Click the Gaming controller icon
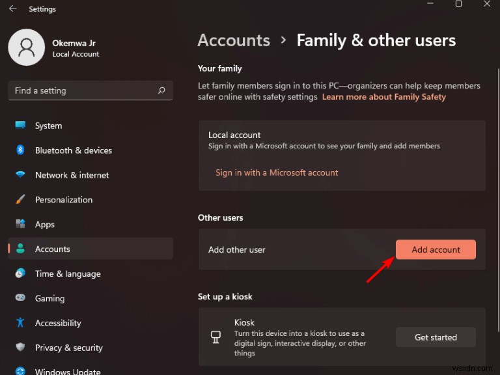The image size is (500, 375). click(20, 298)
